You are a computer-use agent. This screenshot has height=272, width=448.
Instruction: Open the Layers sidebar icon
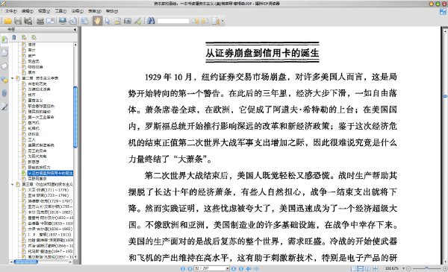[4, 66]
